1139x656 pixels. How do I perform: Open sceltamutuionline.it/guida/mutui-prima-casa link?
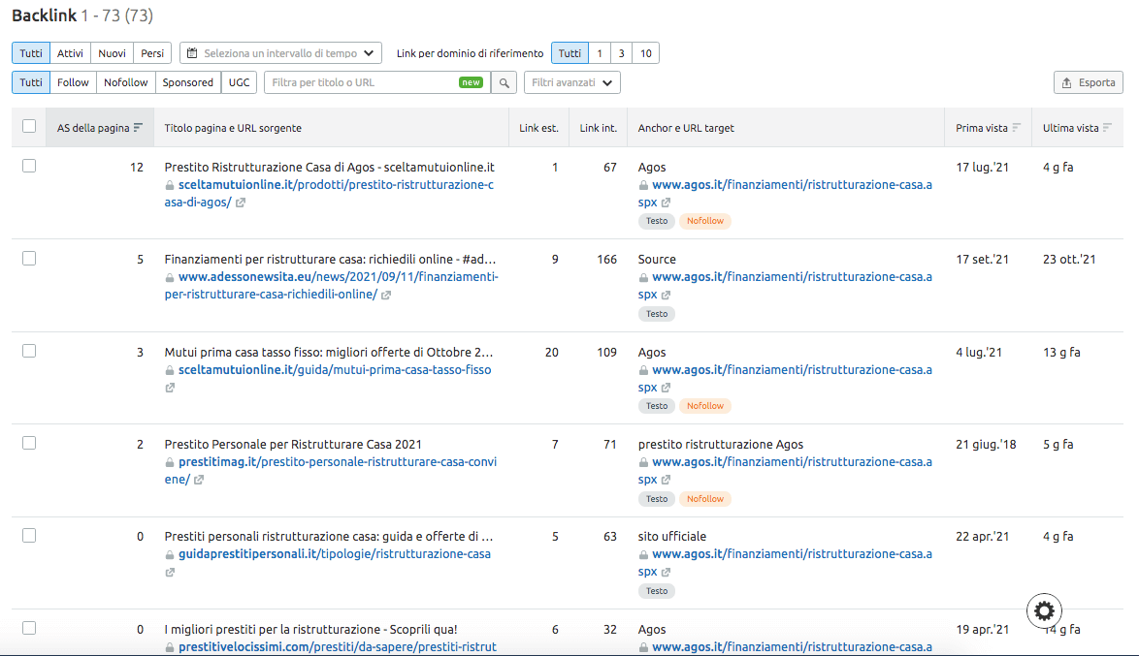tap(335, 370)
